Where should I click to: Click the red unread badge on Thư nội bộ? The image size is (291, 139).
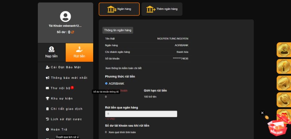(72, 88)
